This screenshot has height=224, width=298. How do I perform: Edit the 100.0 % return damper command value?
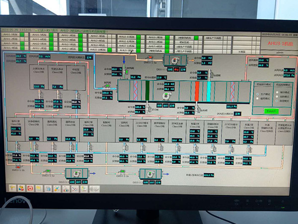[107, 93]
